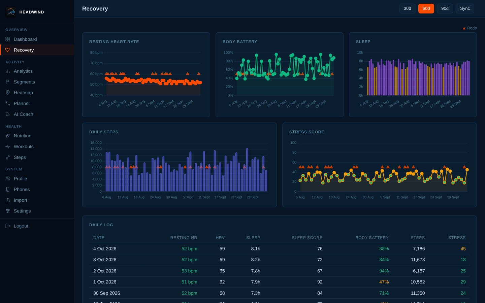485x303 pixels.
Task: Click the Logout arrow icon
Action: point(8,226)
